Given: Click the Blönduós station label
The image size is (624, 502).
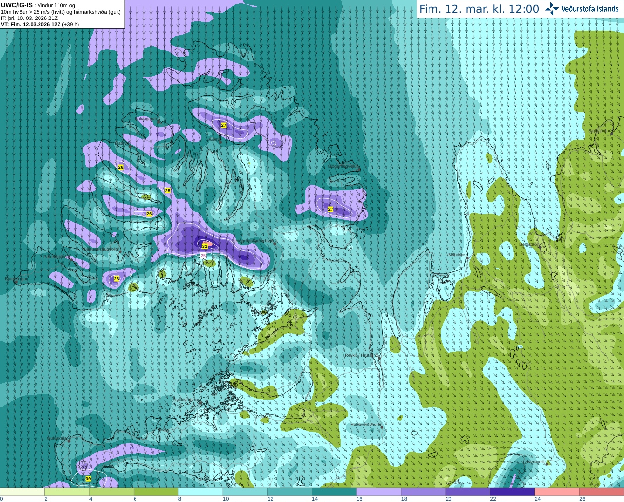Looking at the screenshot, I should pos(458,255).
